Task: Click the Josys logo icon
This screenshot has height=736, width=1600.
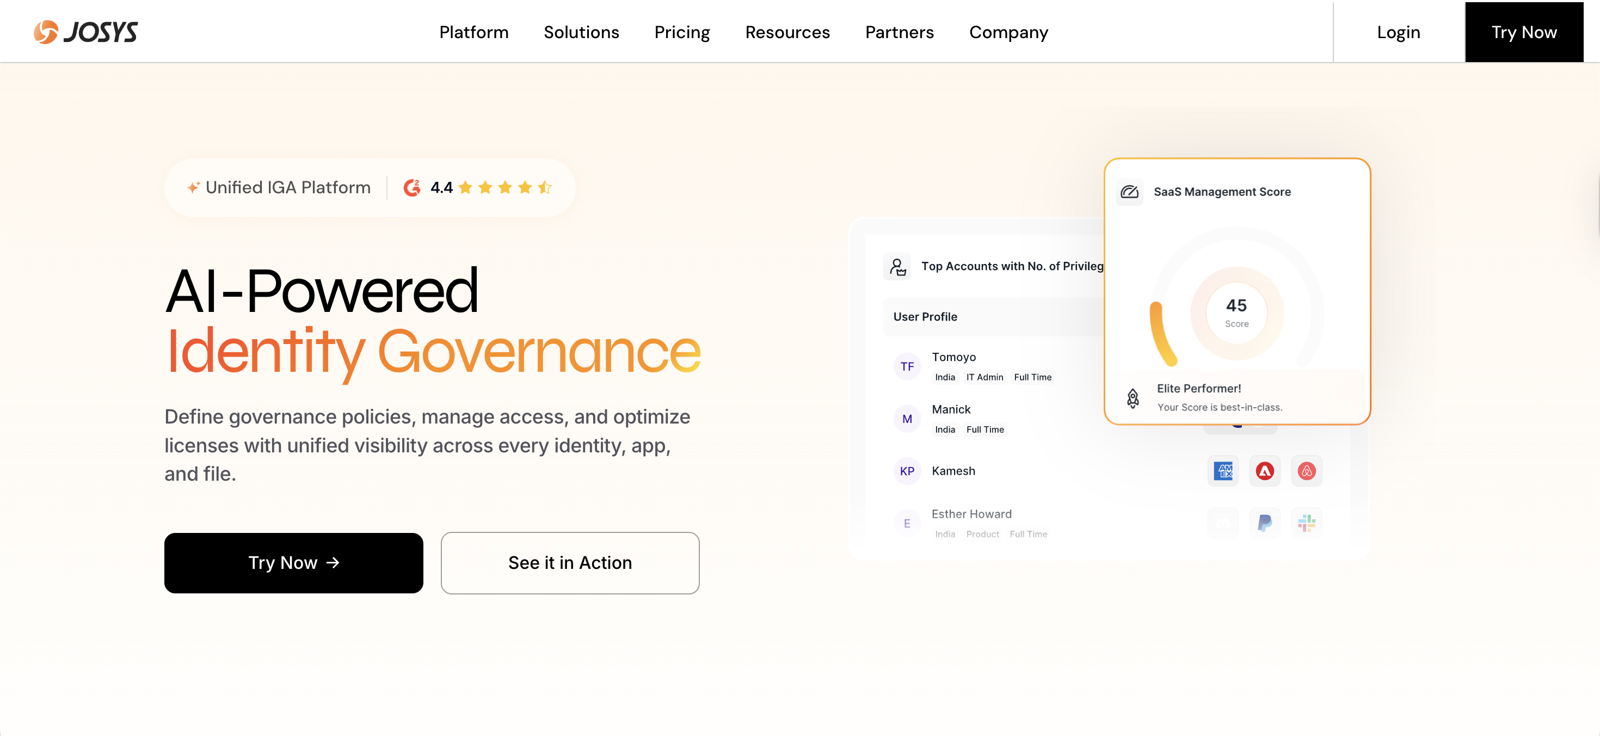Action: (46, 32)
